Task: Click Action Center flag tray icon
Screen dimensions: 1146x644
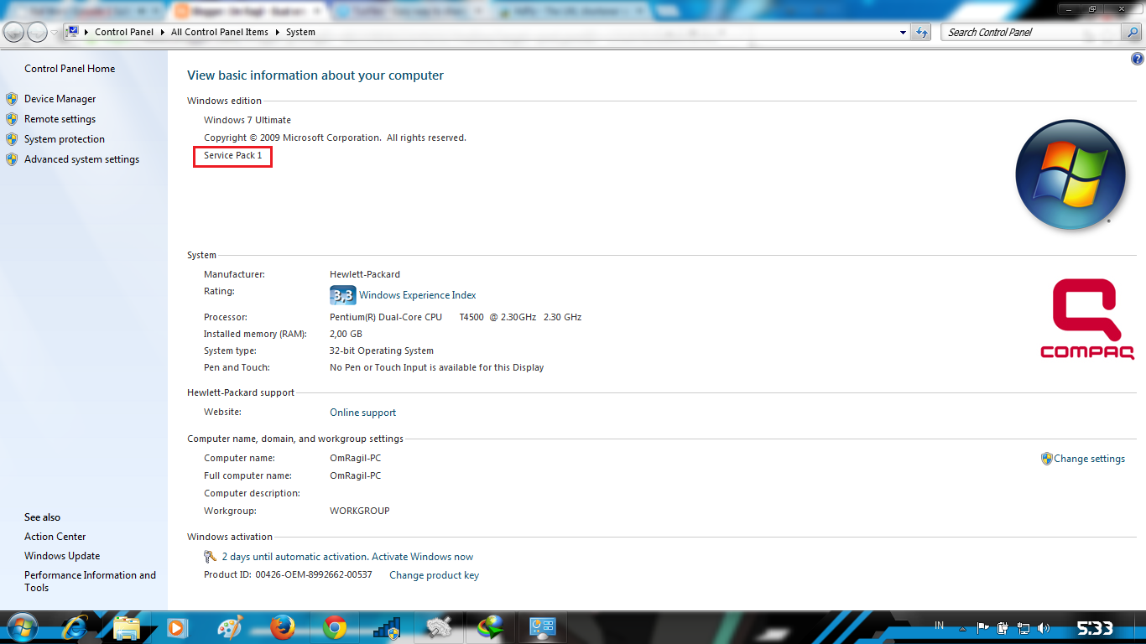Action: click(x=983, y=627)
